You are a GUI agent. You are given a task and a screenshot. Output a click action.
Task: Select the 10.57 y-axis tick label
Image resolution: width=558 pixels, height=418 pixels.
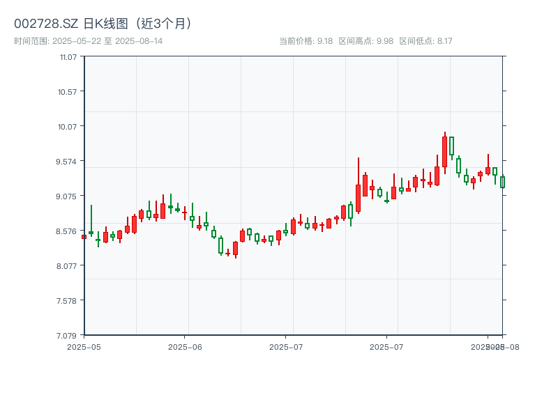click(x=68, y=91)
